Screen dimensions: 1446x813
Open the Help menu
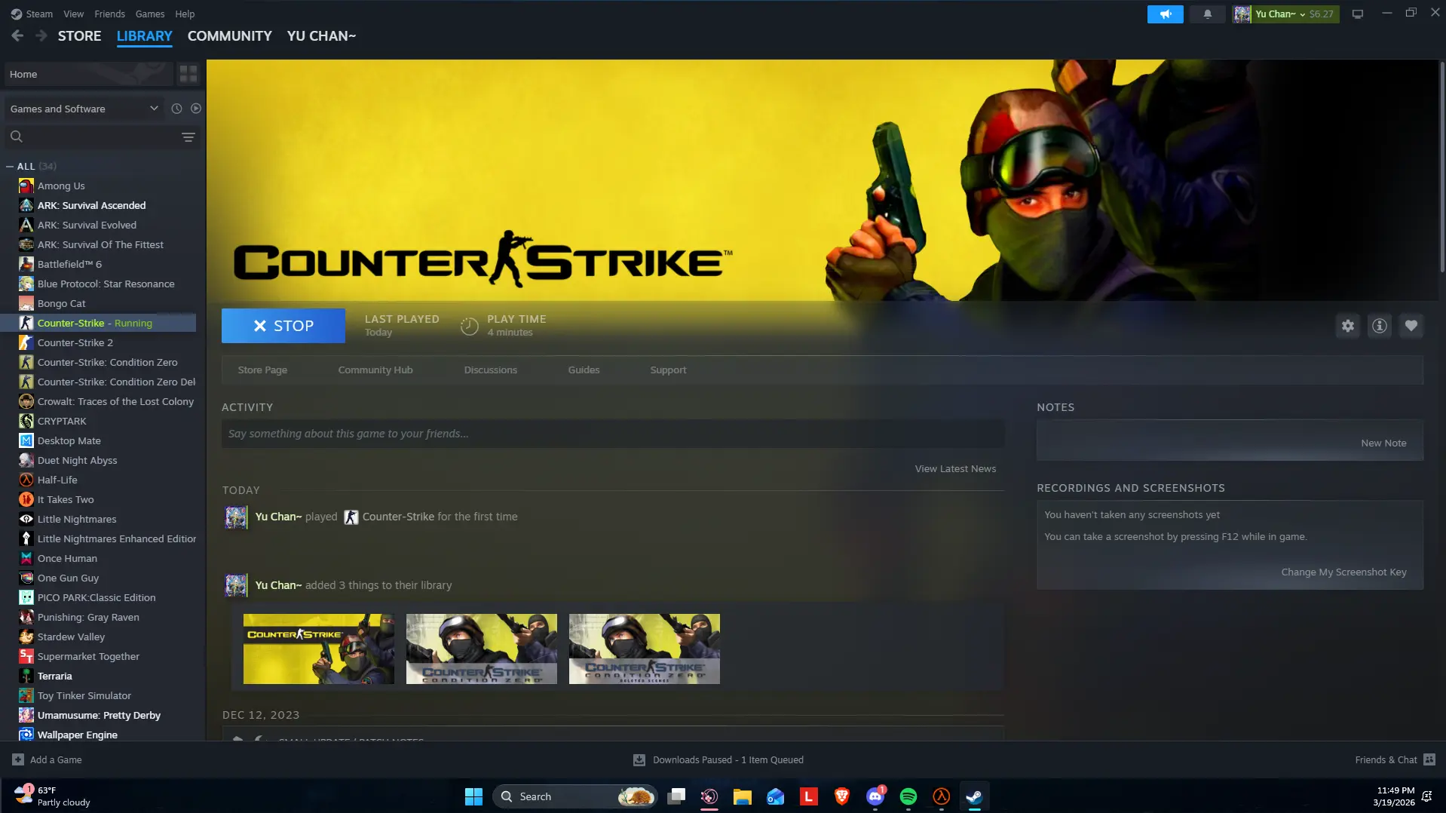(185, 14)
